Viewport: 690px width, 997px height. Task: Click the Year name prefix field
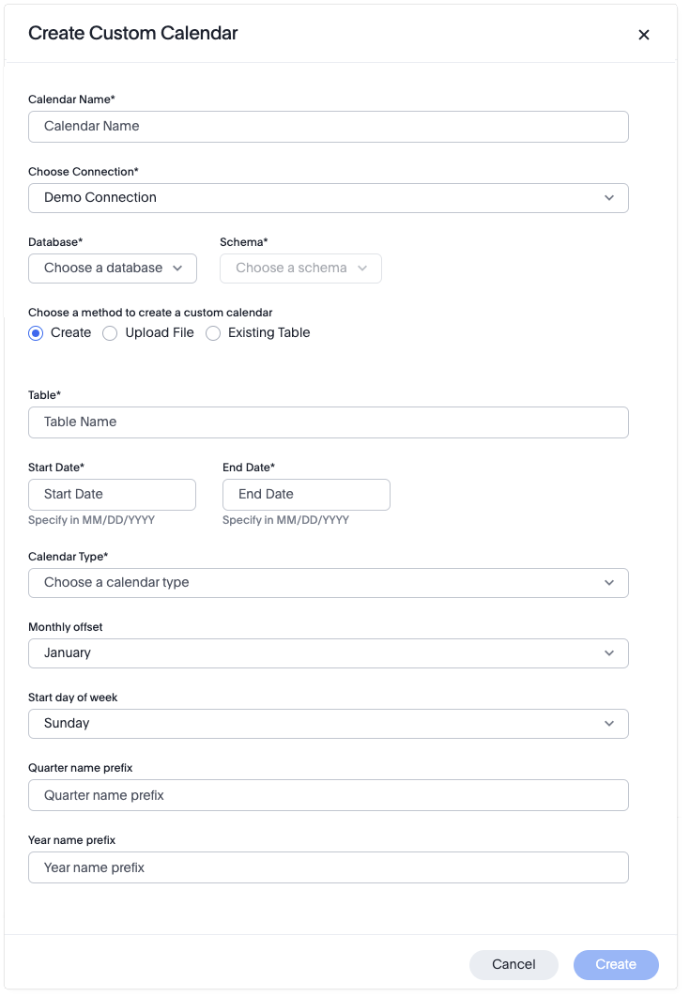click(328, 867)
